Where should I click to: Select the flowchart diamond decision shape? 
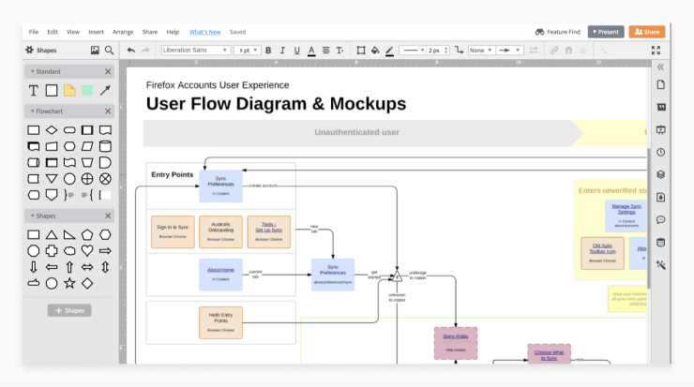point(52,130)
